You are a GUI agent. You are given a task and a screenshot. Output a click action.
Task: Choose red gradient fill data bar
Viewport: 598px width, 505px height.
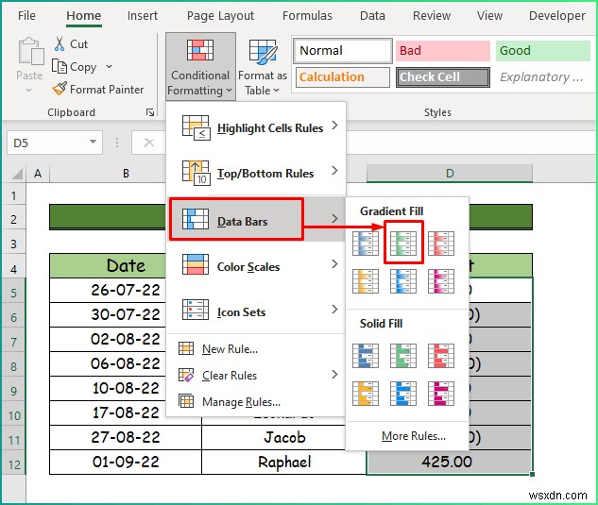(441, 244)
